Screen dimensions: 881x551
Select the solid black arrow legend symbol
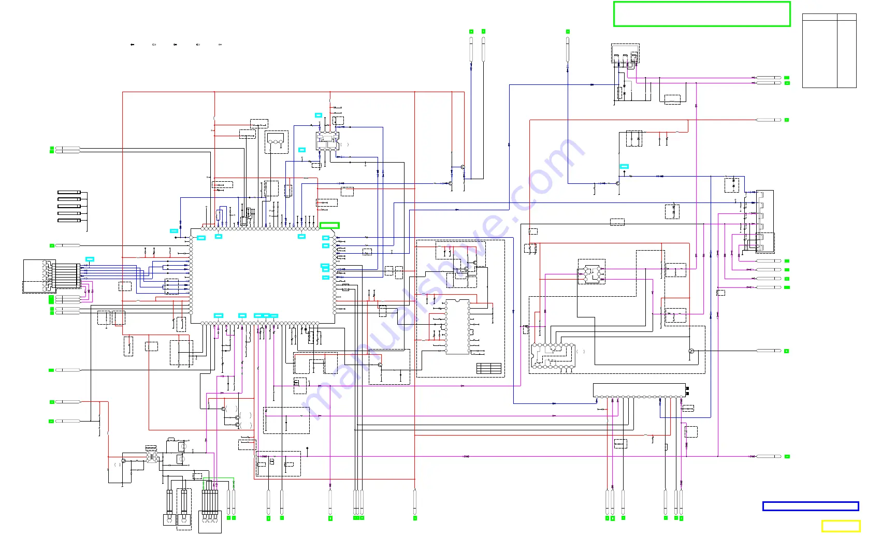point(133,45)
